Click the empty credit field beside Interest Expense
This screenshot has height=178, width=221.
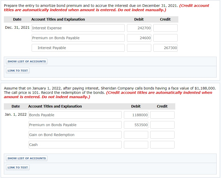point(165,28)
